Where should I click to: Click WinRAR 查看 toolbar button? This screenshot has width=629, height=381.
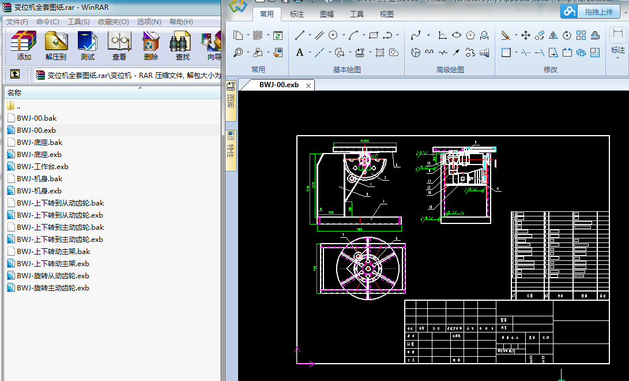click(x=119, y=46)
